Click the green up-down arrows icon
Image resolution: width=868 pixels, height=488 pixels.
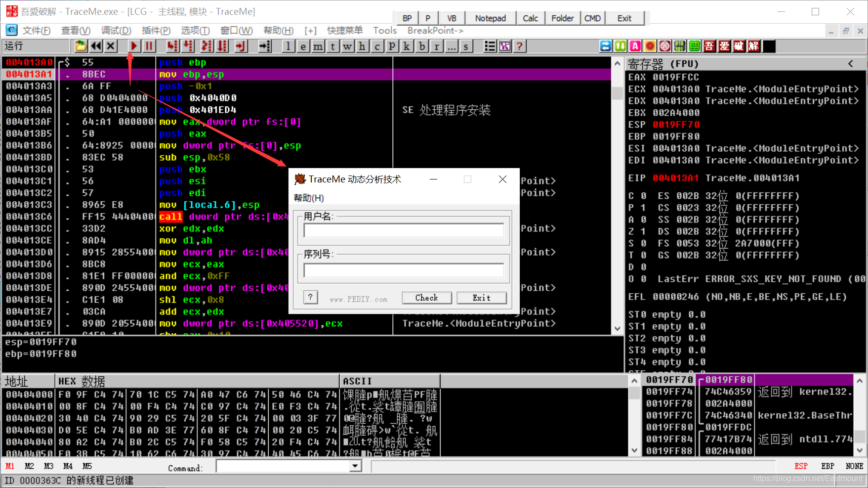(620, 46)
